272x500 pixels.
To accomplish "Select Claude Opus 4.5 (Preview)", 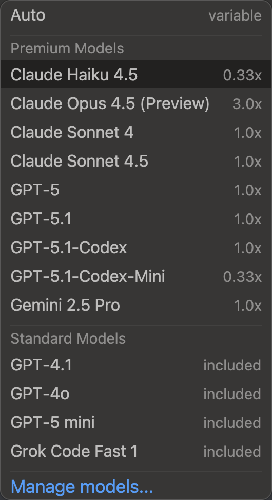I will [x=136, y=103].
